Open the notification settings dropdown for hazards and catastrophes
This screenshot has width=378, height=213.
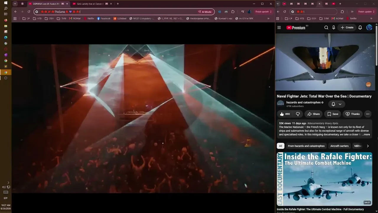click(x=337, y=104)
